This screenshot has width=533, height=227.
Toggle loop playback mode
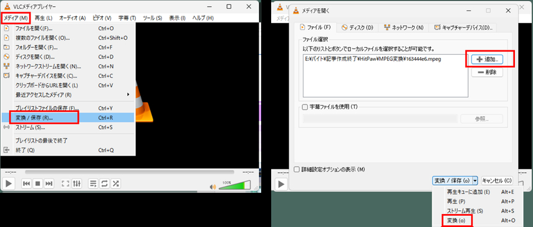tap(104, 183)
